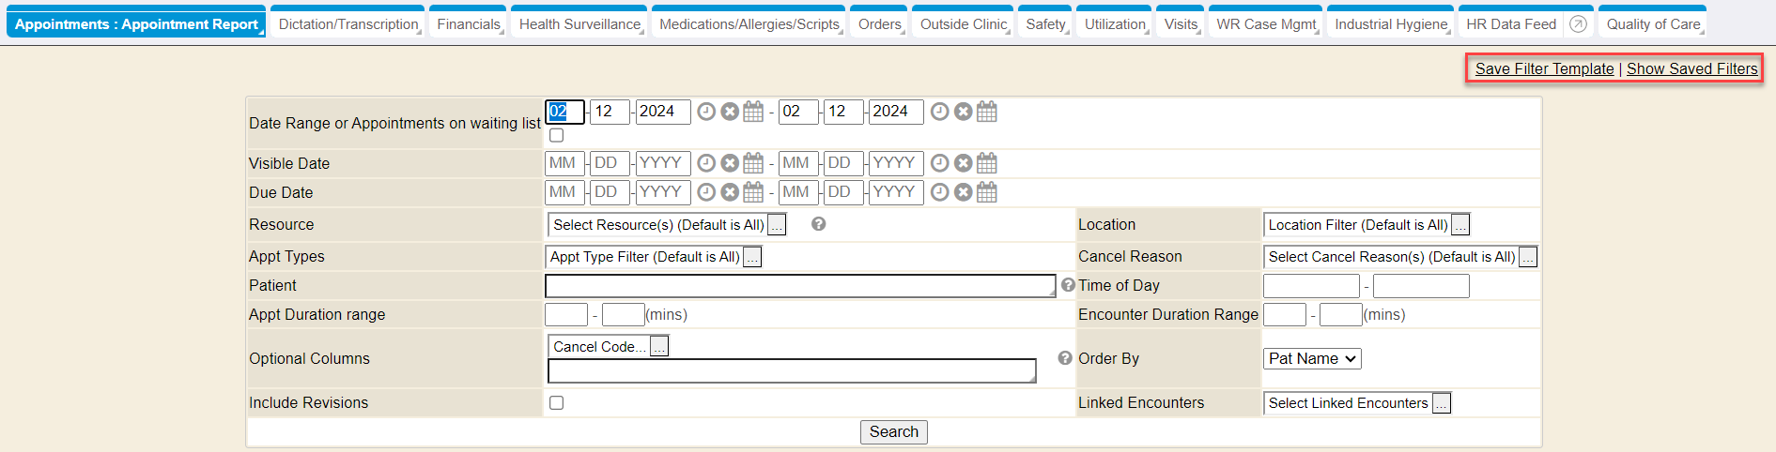Click clock icon for Visible Date start
Screen dimensions: 1776x452
click(706, 164)
